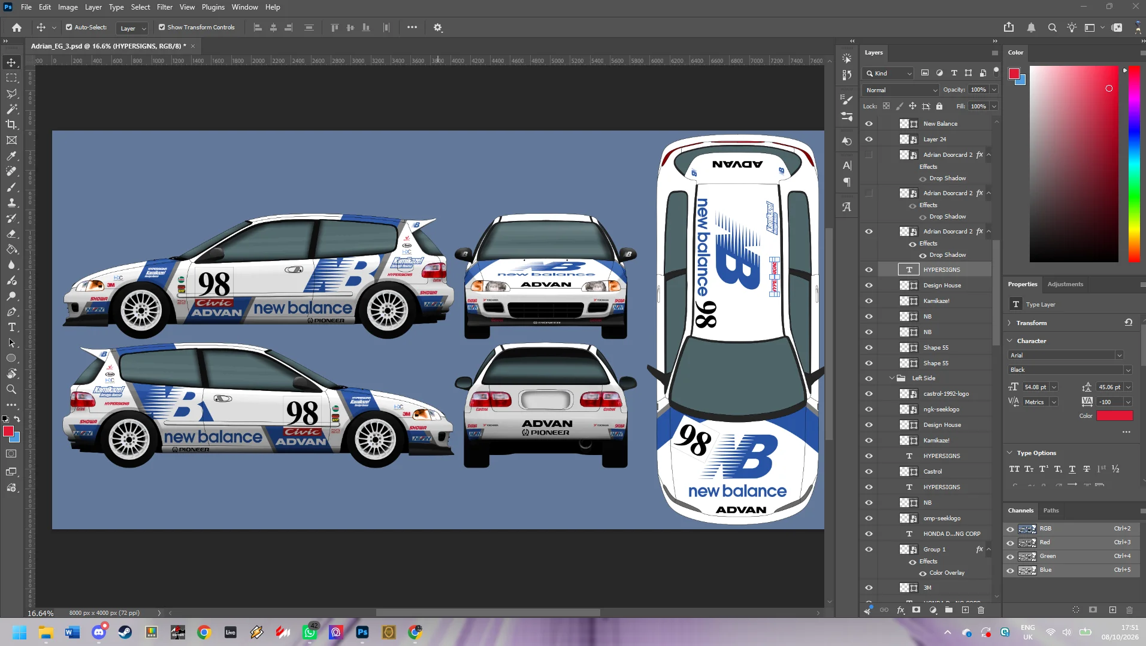Image resolution: width=1146 pixels, height=646 pixels.
Task: Select the Horizontal Type tool
Action: (x=11, y=327)
